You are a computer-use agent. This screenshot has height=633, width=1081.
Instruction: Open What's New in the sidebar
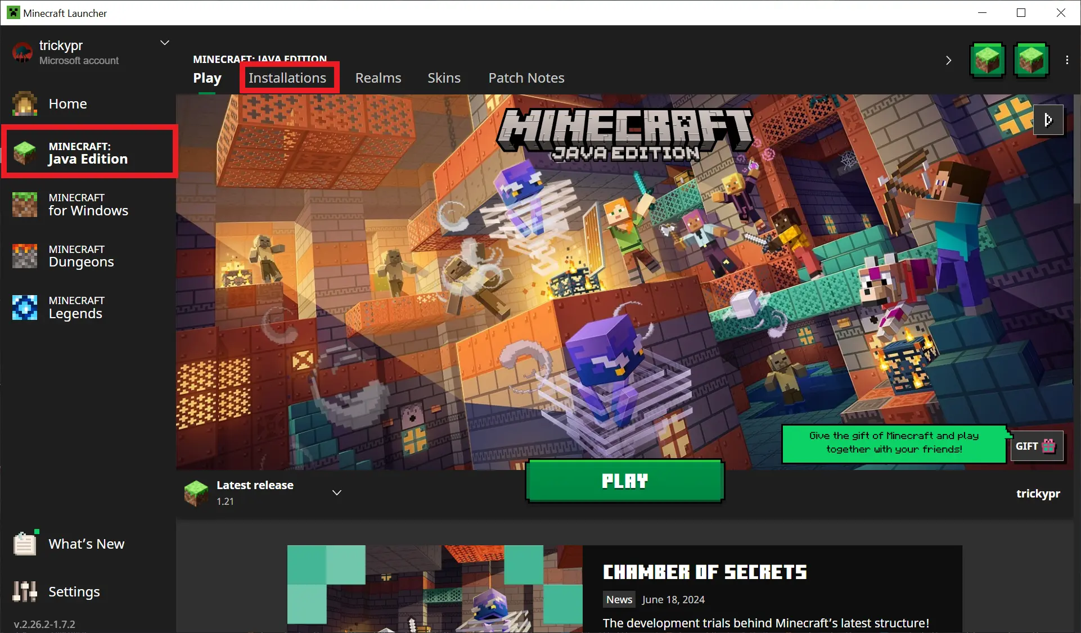click(x=86, y=543)
